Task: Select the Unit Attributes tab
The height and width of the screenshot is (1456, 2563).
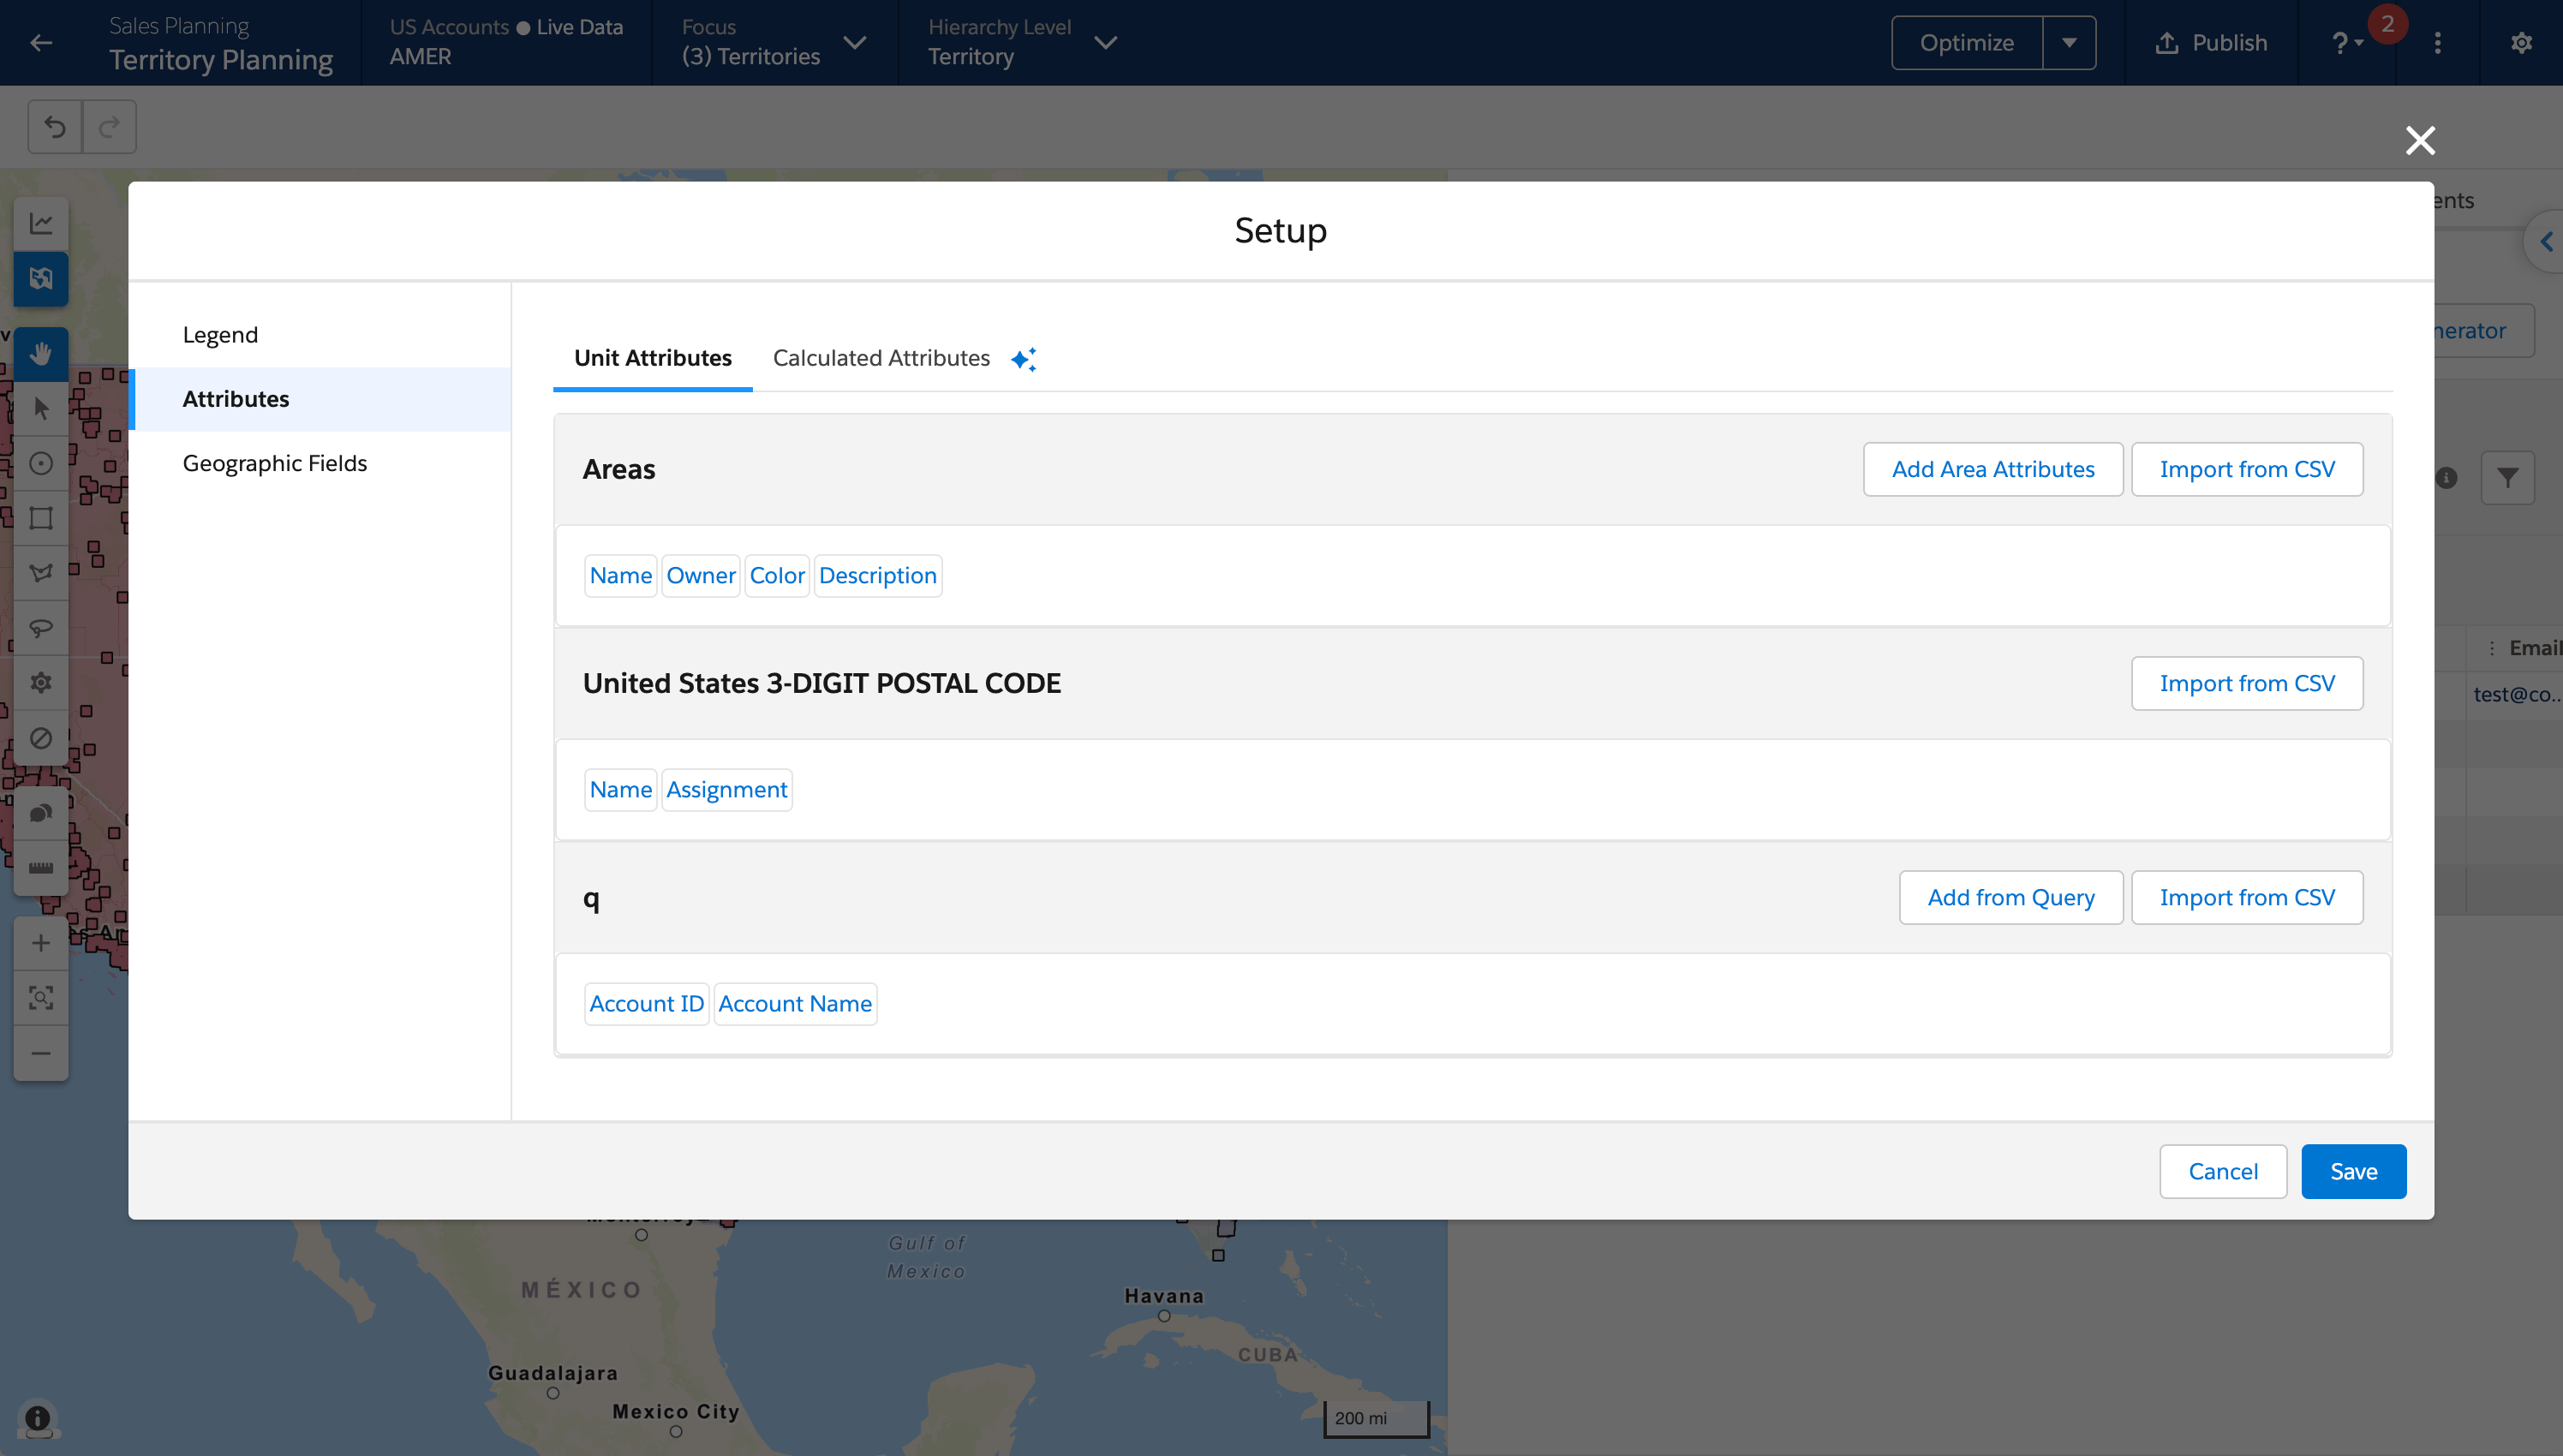Action: pyautogui.click(x=653, y=358)
